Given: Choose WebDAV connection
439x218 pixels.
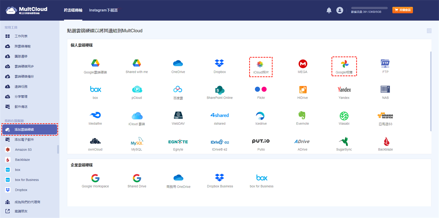Looking at the screenshot, I should (178, 119).
